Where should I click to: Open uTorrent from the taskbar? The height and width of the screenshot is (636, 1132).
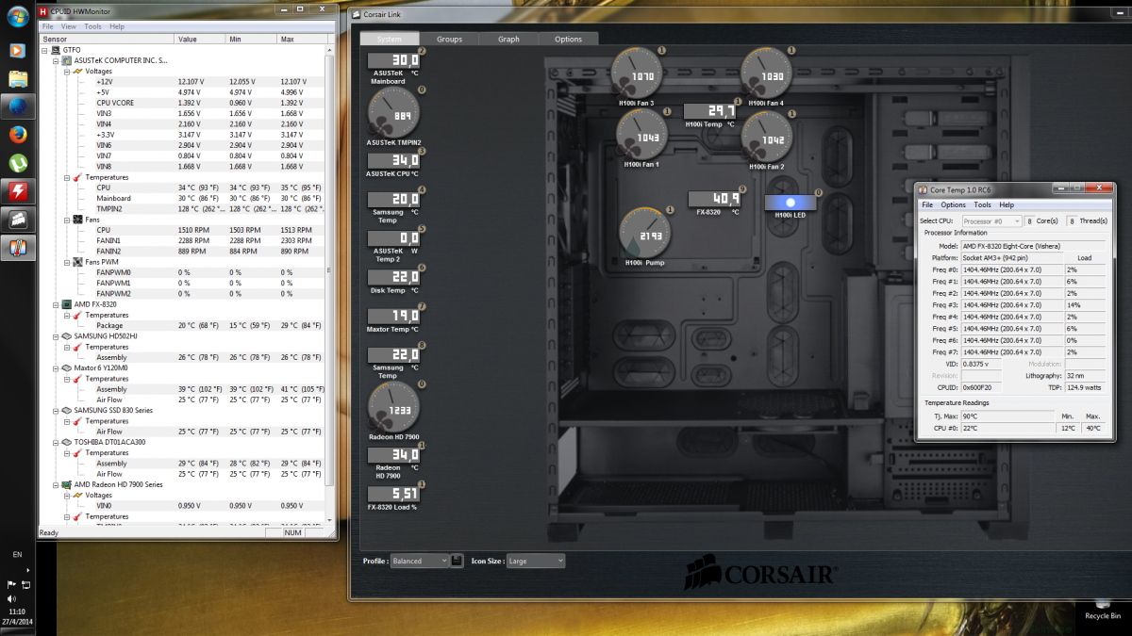17,163
